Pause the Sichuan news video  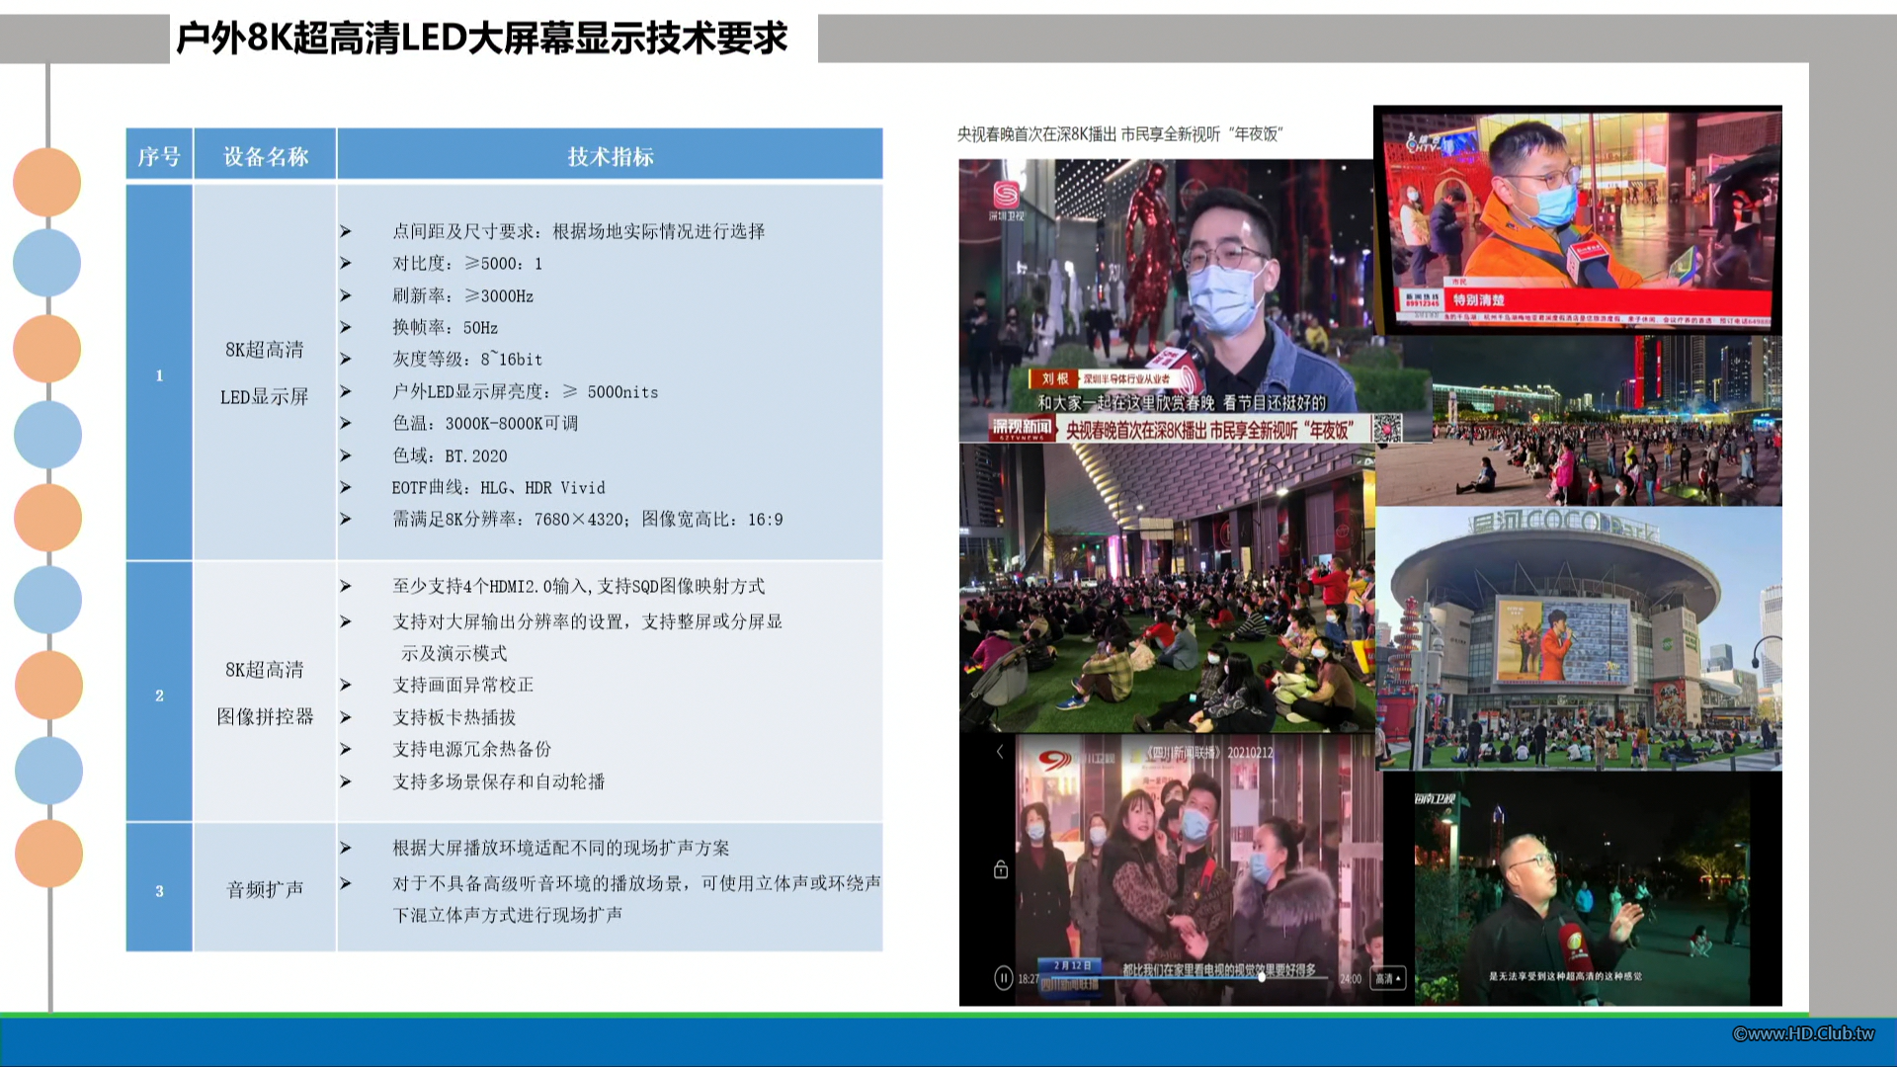point(1003,978)
